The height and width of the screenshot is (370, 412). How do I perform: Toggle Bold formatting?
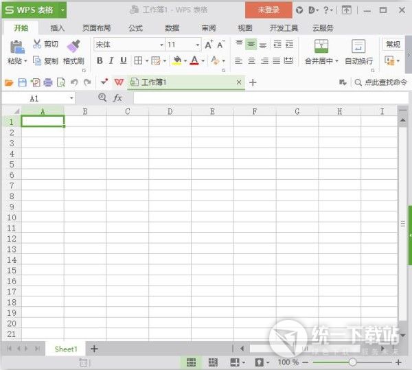point(100,60)
